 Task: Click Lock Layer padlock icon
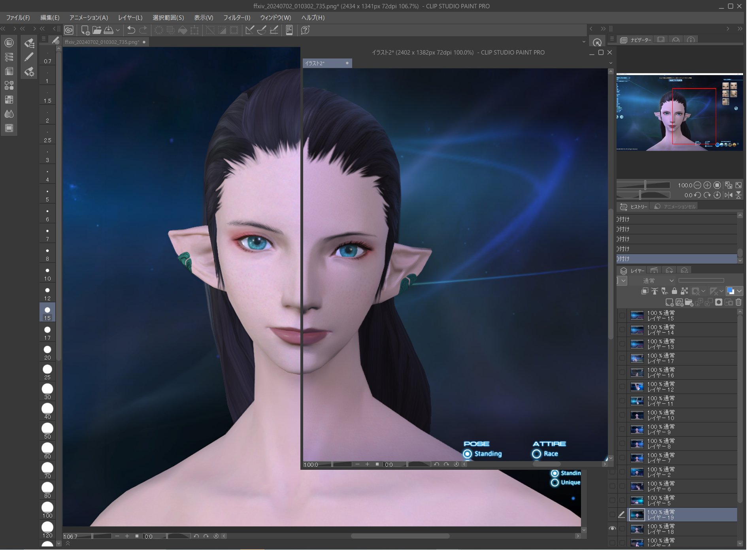click(x=675, y=291)
